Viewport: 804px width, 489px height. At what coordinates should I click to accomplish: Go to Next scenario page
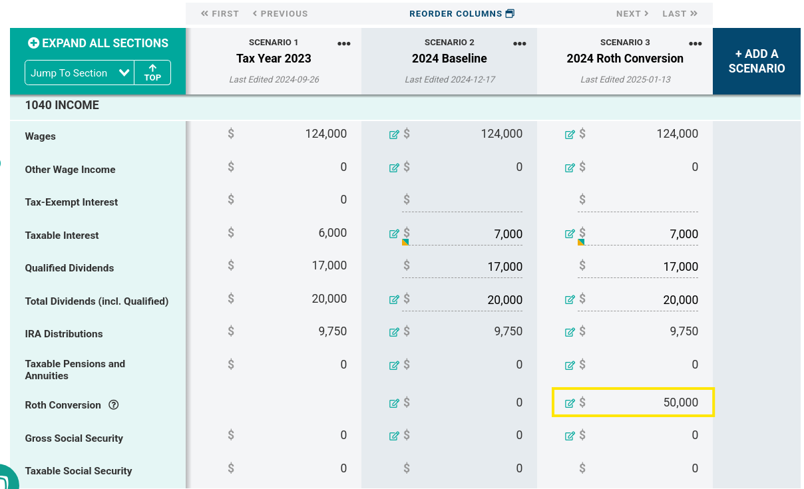tap(632, 13)
